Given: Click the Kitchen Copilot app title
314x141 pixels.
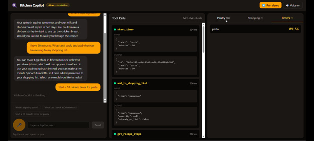Looking at the screenshot, I should pyautogui.click(x=32, y=5).
